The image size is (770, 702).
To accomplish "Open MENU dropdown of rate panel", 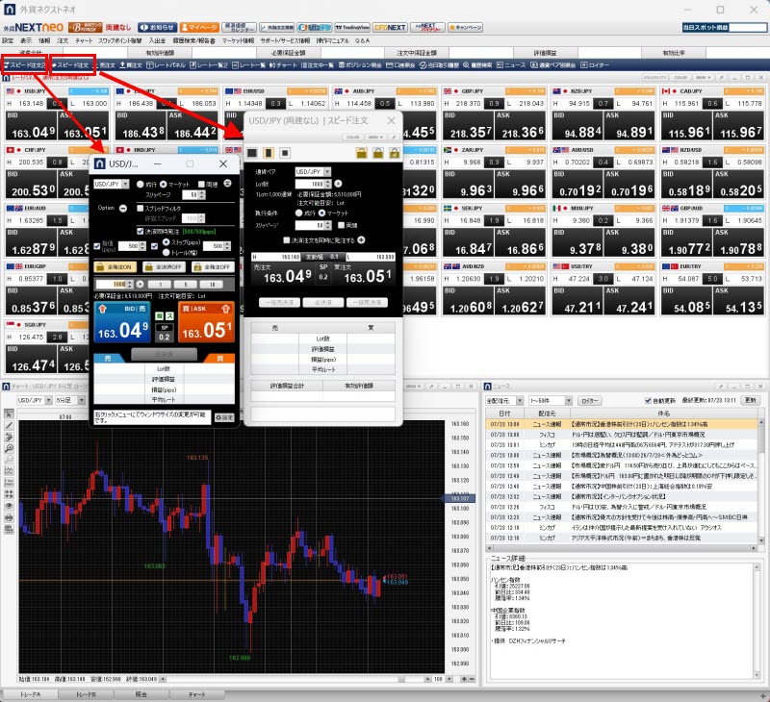I will [704, 78].
